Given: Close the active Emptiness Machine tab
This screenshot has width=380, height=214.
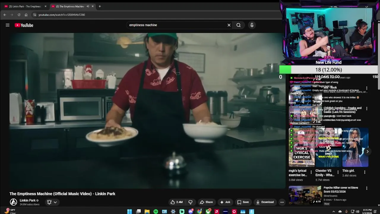Looking at the screenshot, I should (x=93, y=6).
